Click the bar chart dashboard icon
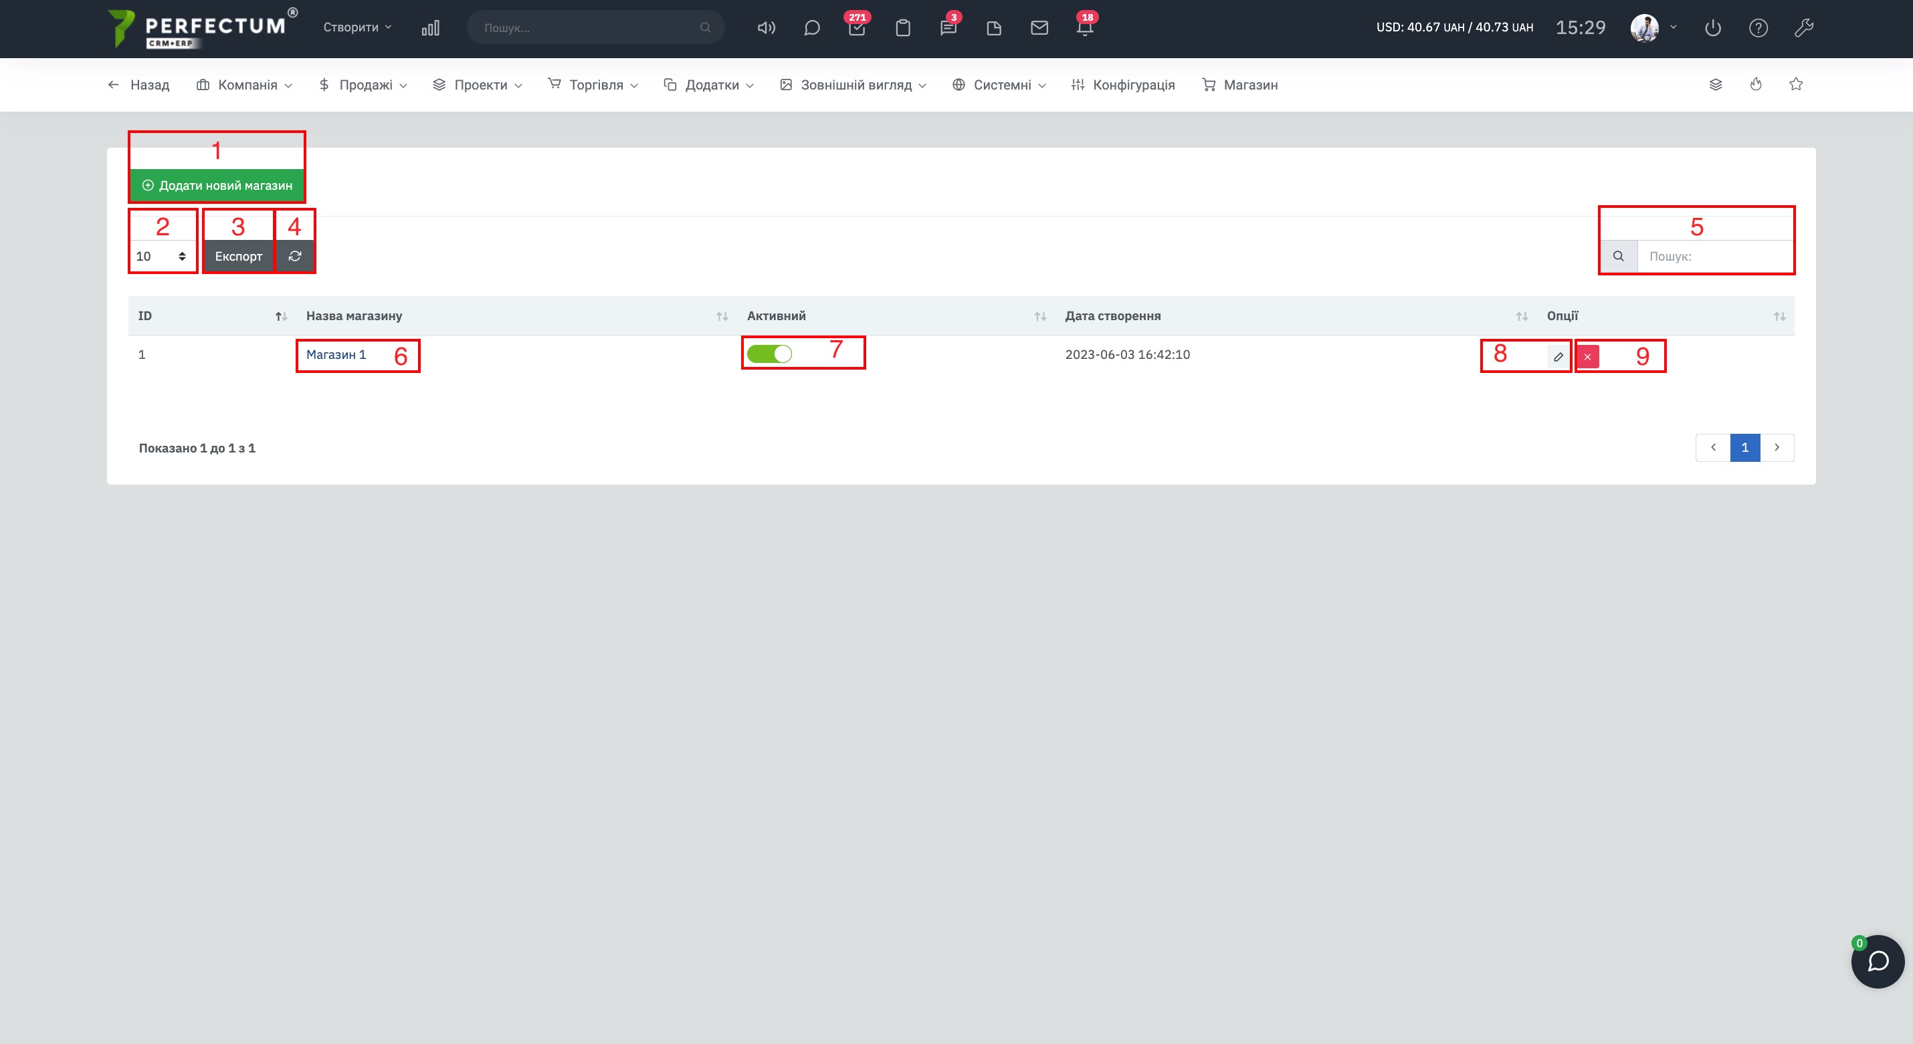The image size is (1913, 1044). (431, 28)
